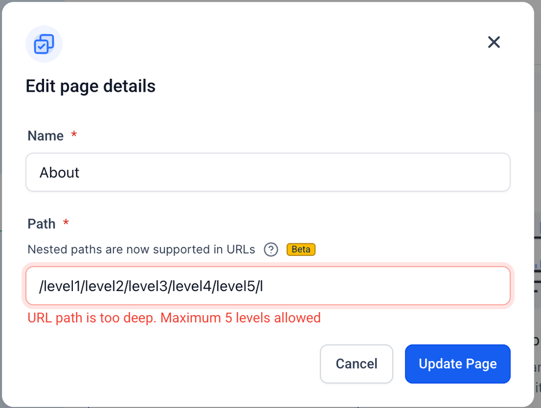Screen dimensions: 541x408
Task: Close the Edit page details dialog
Action: pos(494,42)
